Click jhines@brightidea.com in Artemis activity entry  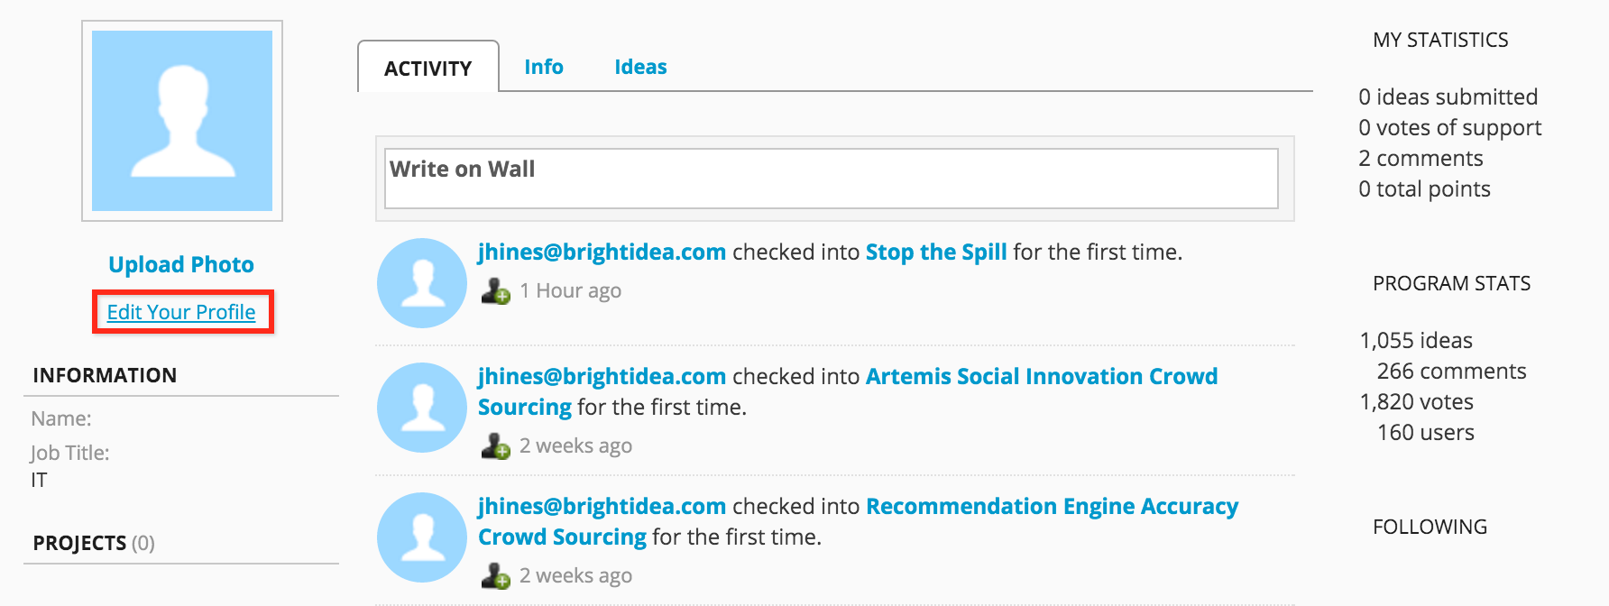[602, 376]
